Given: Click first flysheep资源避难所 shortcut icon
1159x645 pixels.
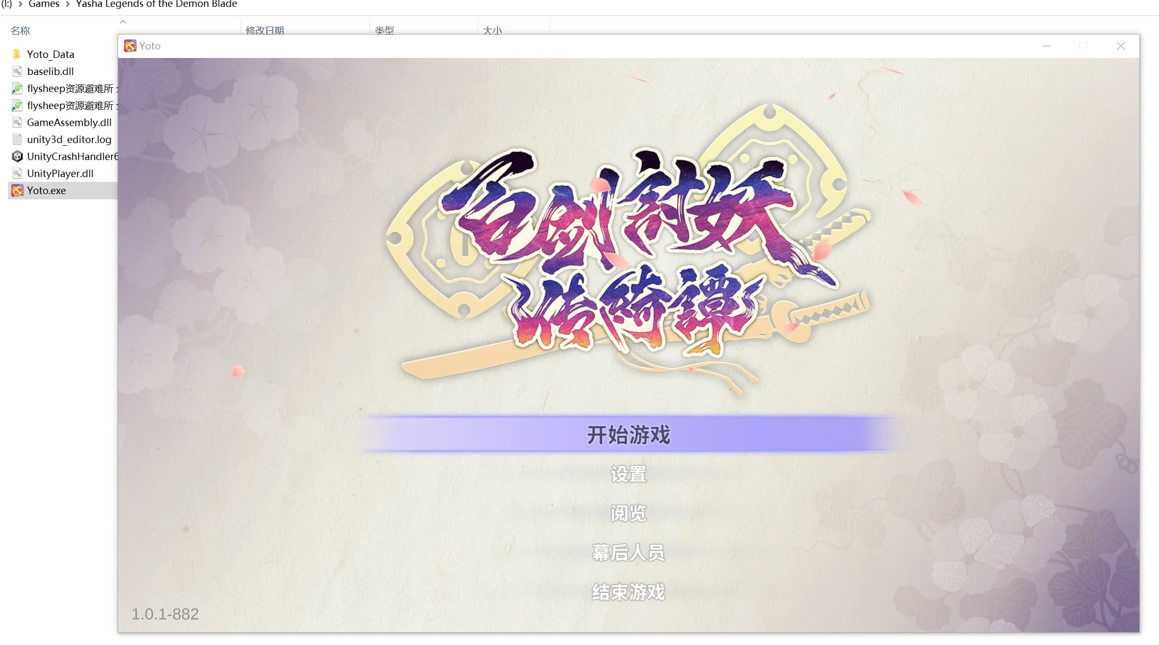Looking at the screenshot, I should click(x=17, y=88).
